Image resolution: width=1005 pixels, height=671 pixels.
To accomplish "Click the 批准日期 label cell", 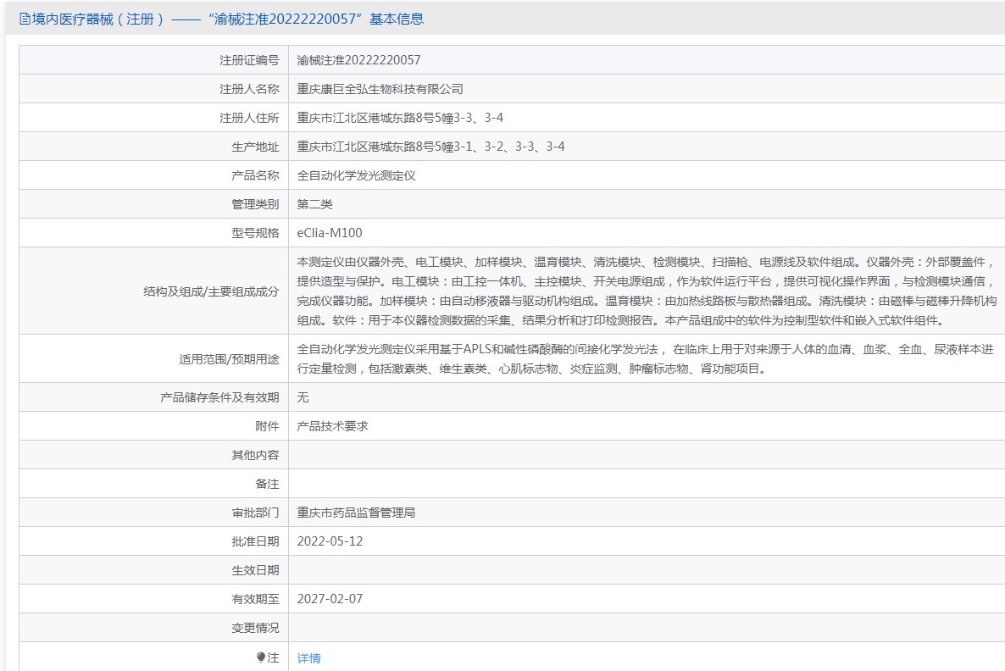I will point(154,541).
